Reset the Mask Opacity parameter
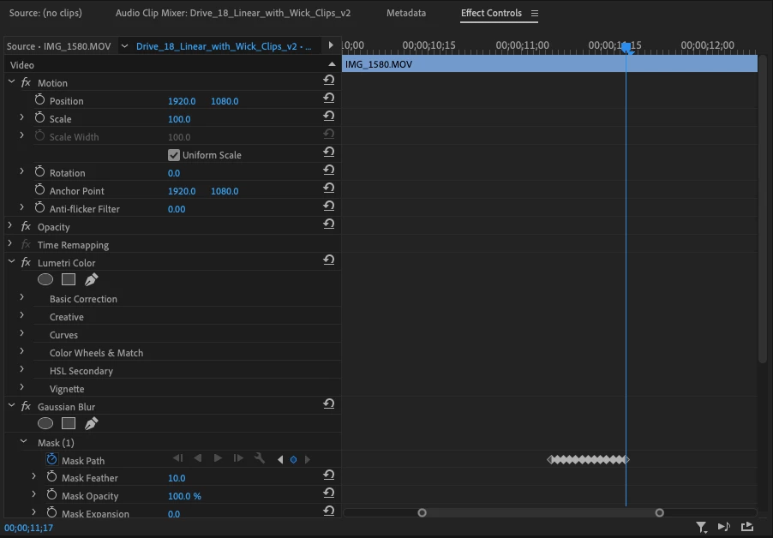The image size is (773, 538). point(329,493)
